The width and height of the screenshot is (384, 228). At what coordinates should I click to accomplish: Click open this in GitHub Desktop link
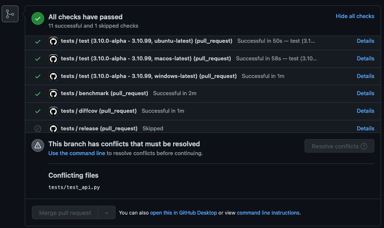coord(183,213)
